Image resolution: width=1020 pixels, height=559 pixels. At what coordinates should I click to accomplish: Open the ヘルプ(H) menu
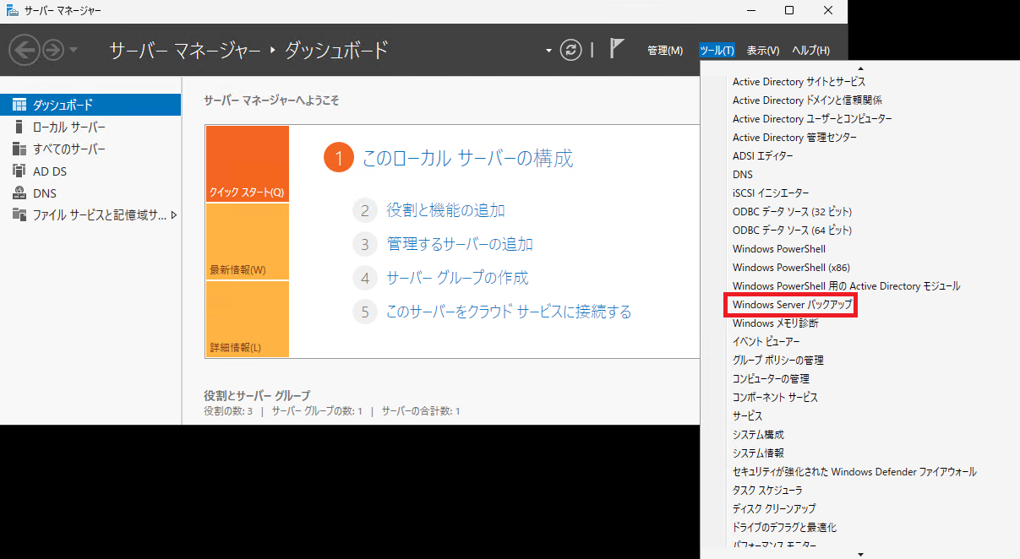pyautogui.click(x=810, y=51)
